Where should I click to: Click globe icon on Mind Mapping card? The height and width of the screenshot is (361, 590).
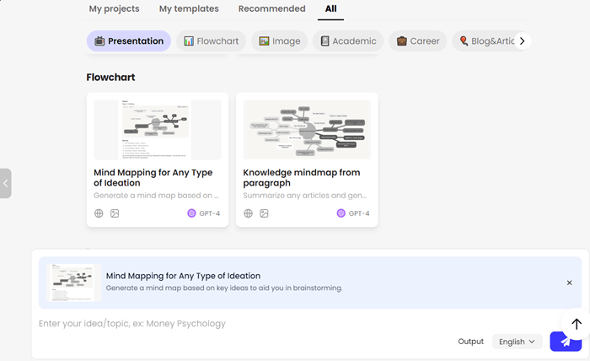pyautogui.click(x=99, y=213)
